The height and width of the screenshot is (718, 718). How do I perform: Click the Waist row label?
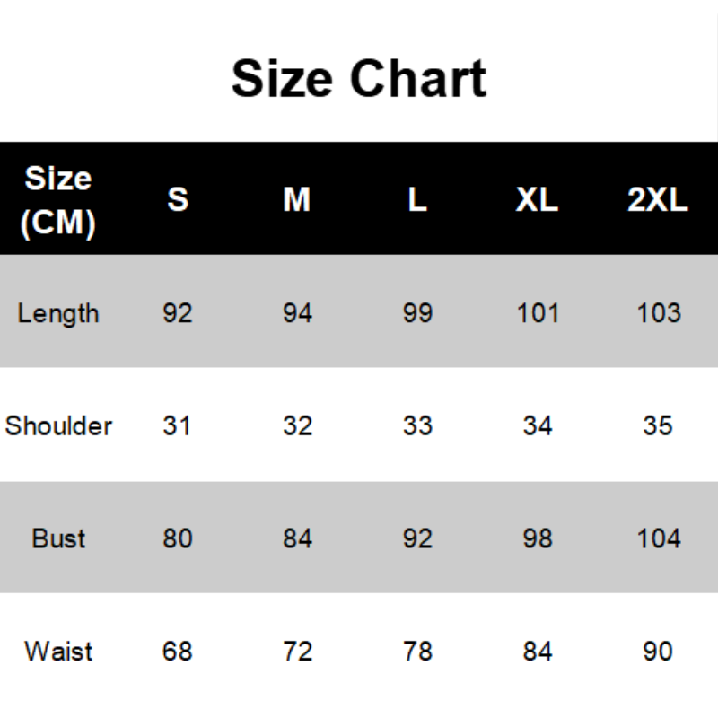point(58,651)
